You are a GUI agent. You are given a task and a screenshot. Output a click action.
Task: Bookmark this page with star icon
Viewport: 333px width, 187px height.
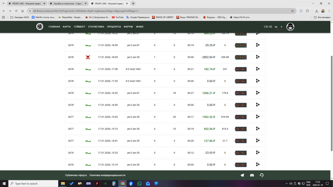coord(292,11)
